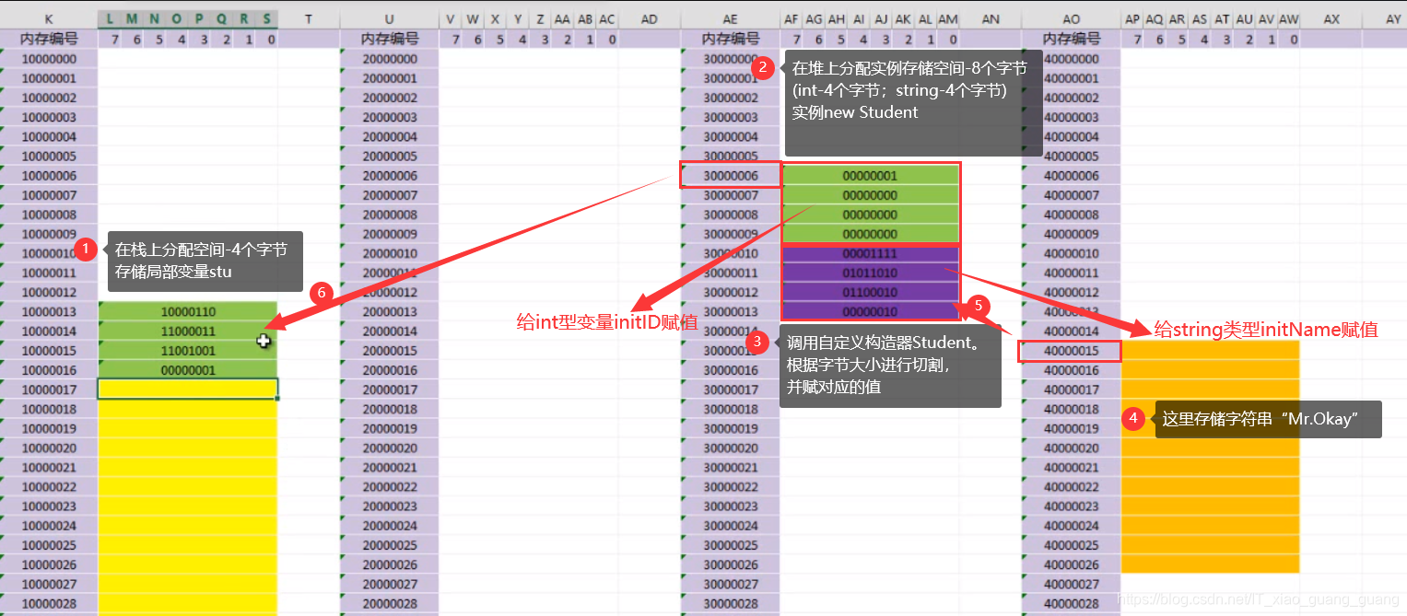Select cell containing 30000022
1407x616 pixels.
(730, 486)
